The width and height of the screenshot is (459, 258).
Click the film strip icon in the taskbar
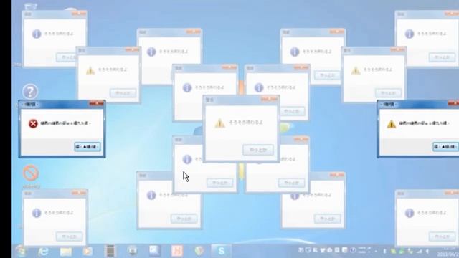coord(110,251)
